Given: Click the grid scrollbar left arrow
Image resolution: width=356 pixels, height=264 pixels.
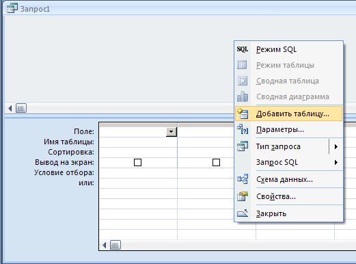Looking at the screenshot, I should (105, 245).
